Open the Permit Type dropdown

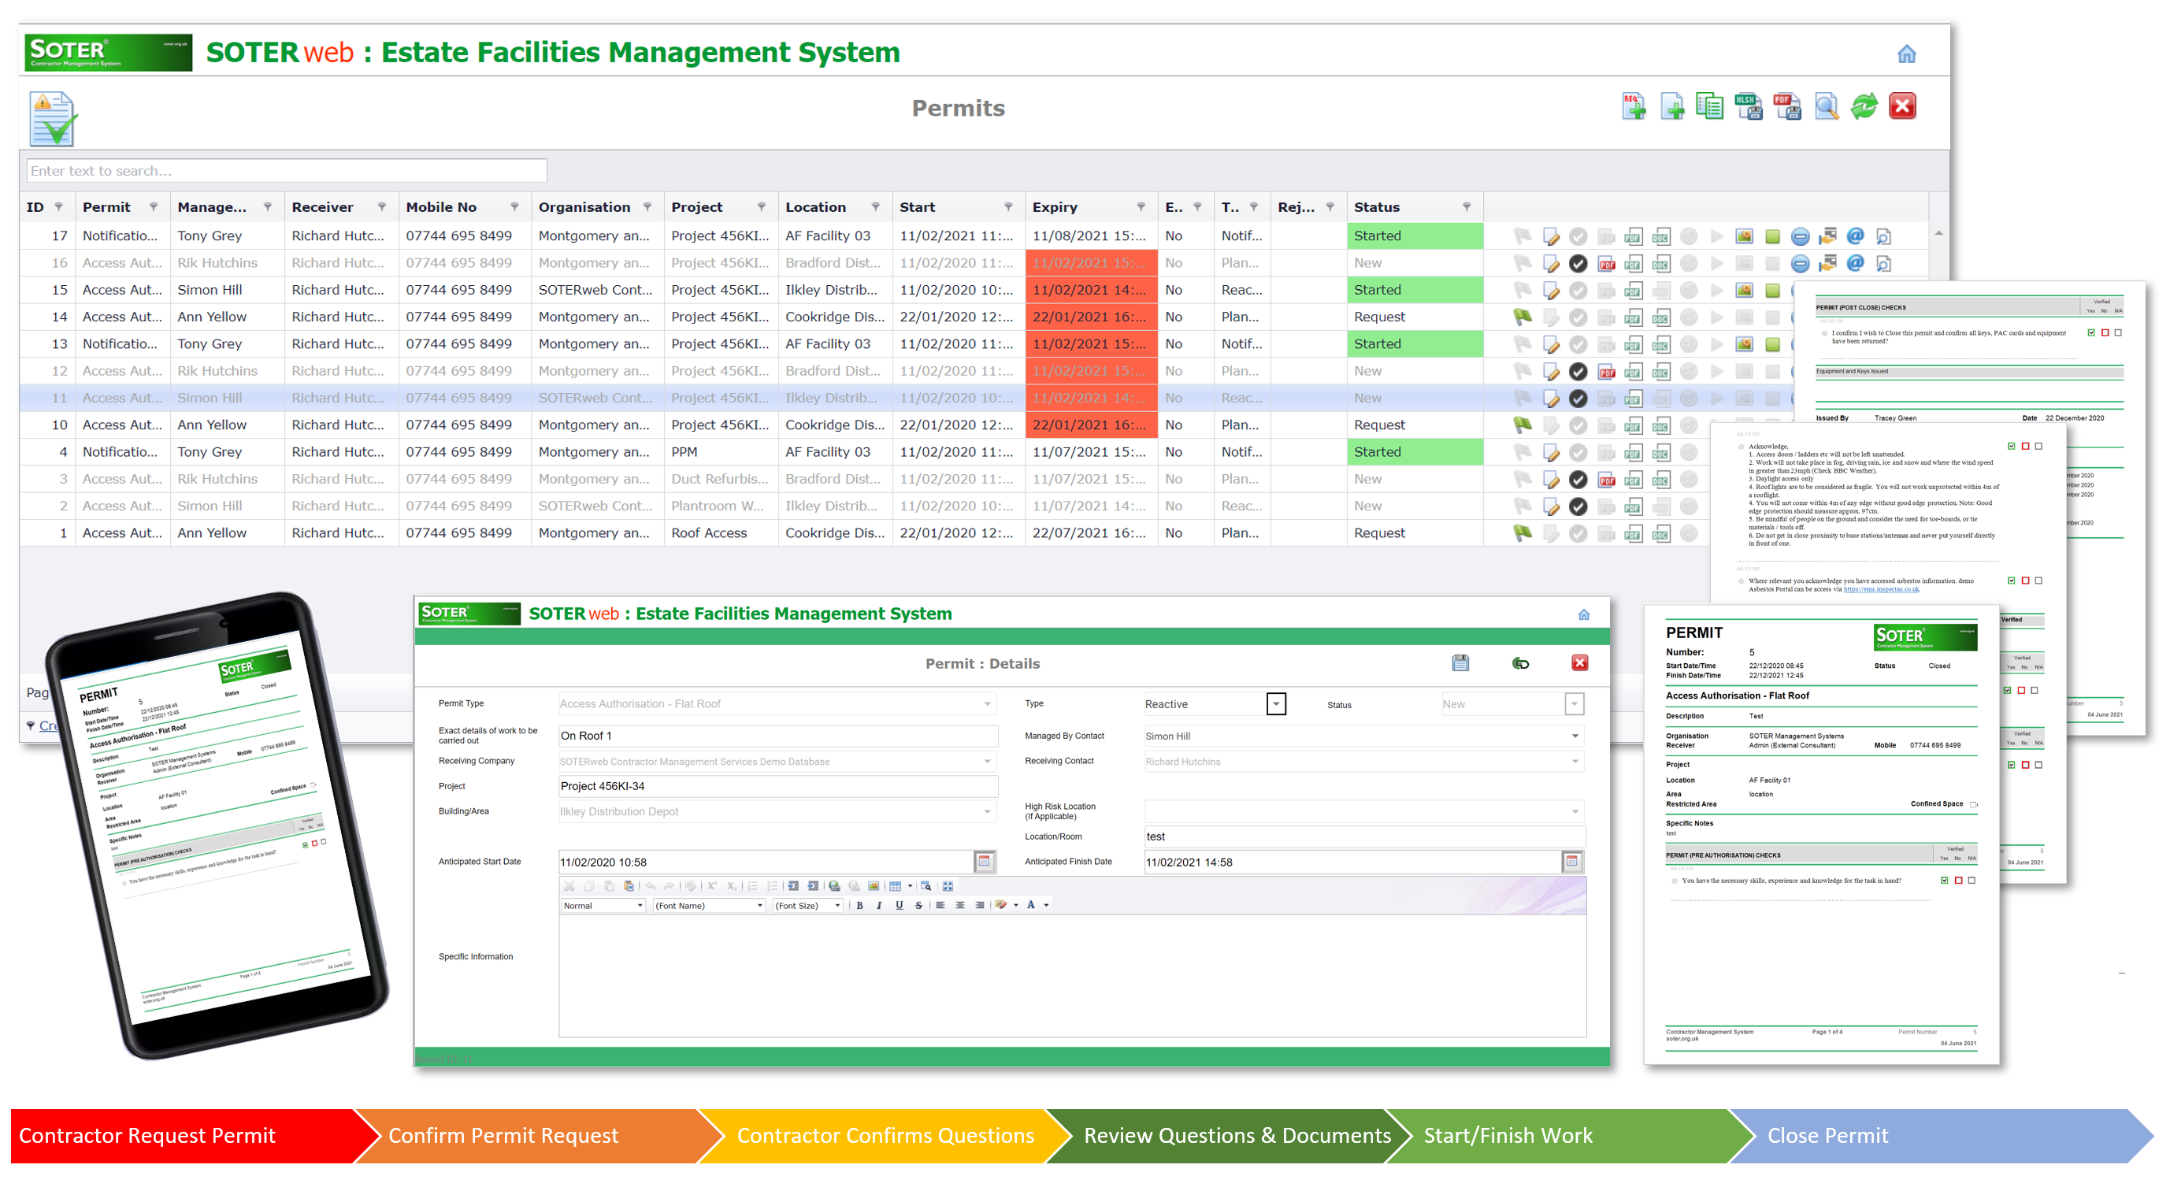coord(987,703)
